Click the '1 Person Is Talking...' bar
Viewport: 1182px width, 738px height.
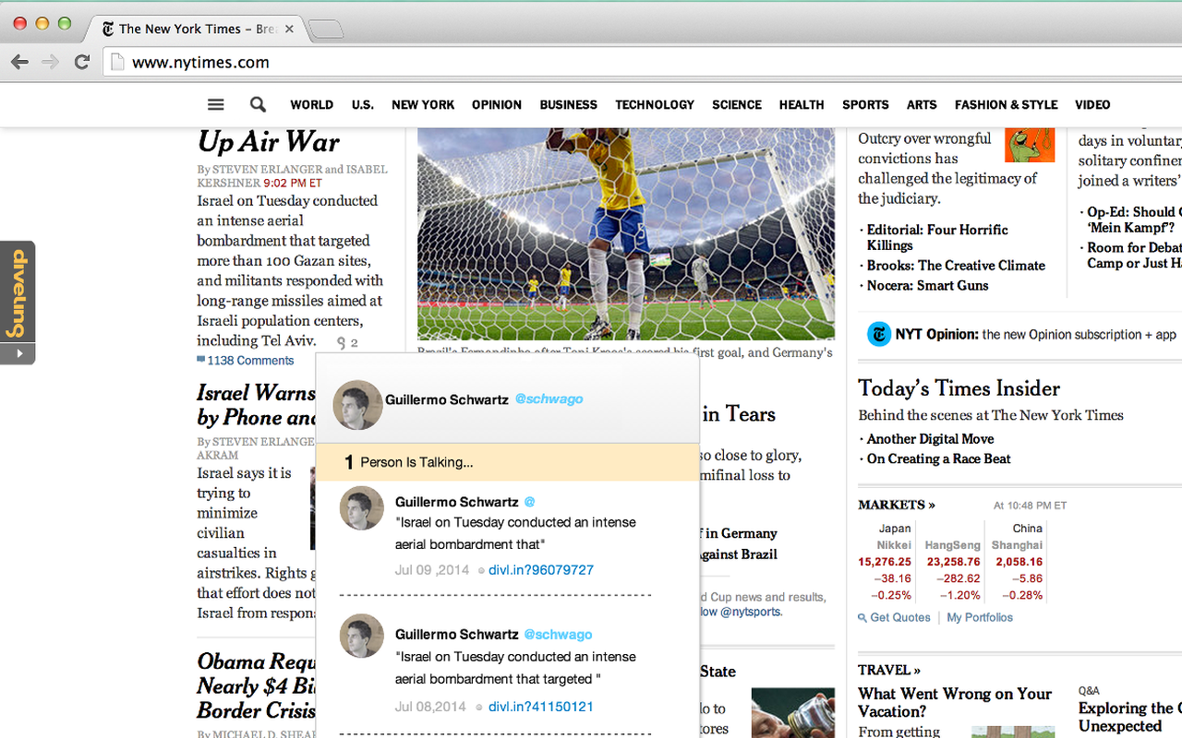pyautogui.click(x=507, y=462)
